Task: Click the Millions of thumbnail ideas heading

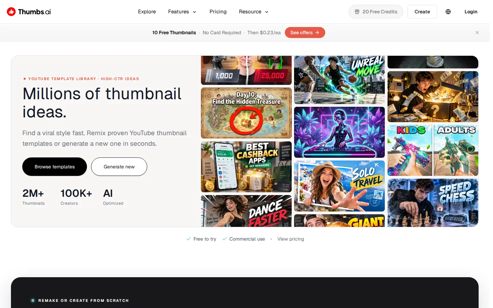Action: [102, 103]
